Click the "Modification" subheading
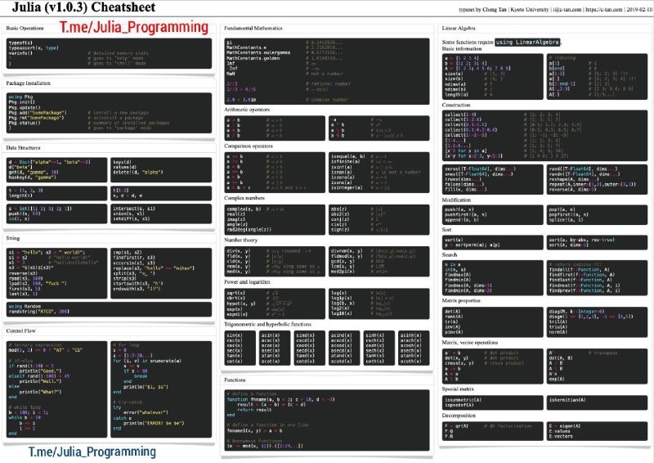Viewport: 654px width, 463px height. point(456,200)
